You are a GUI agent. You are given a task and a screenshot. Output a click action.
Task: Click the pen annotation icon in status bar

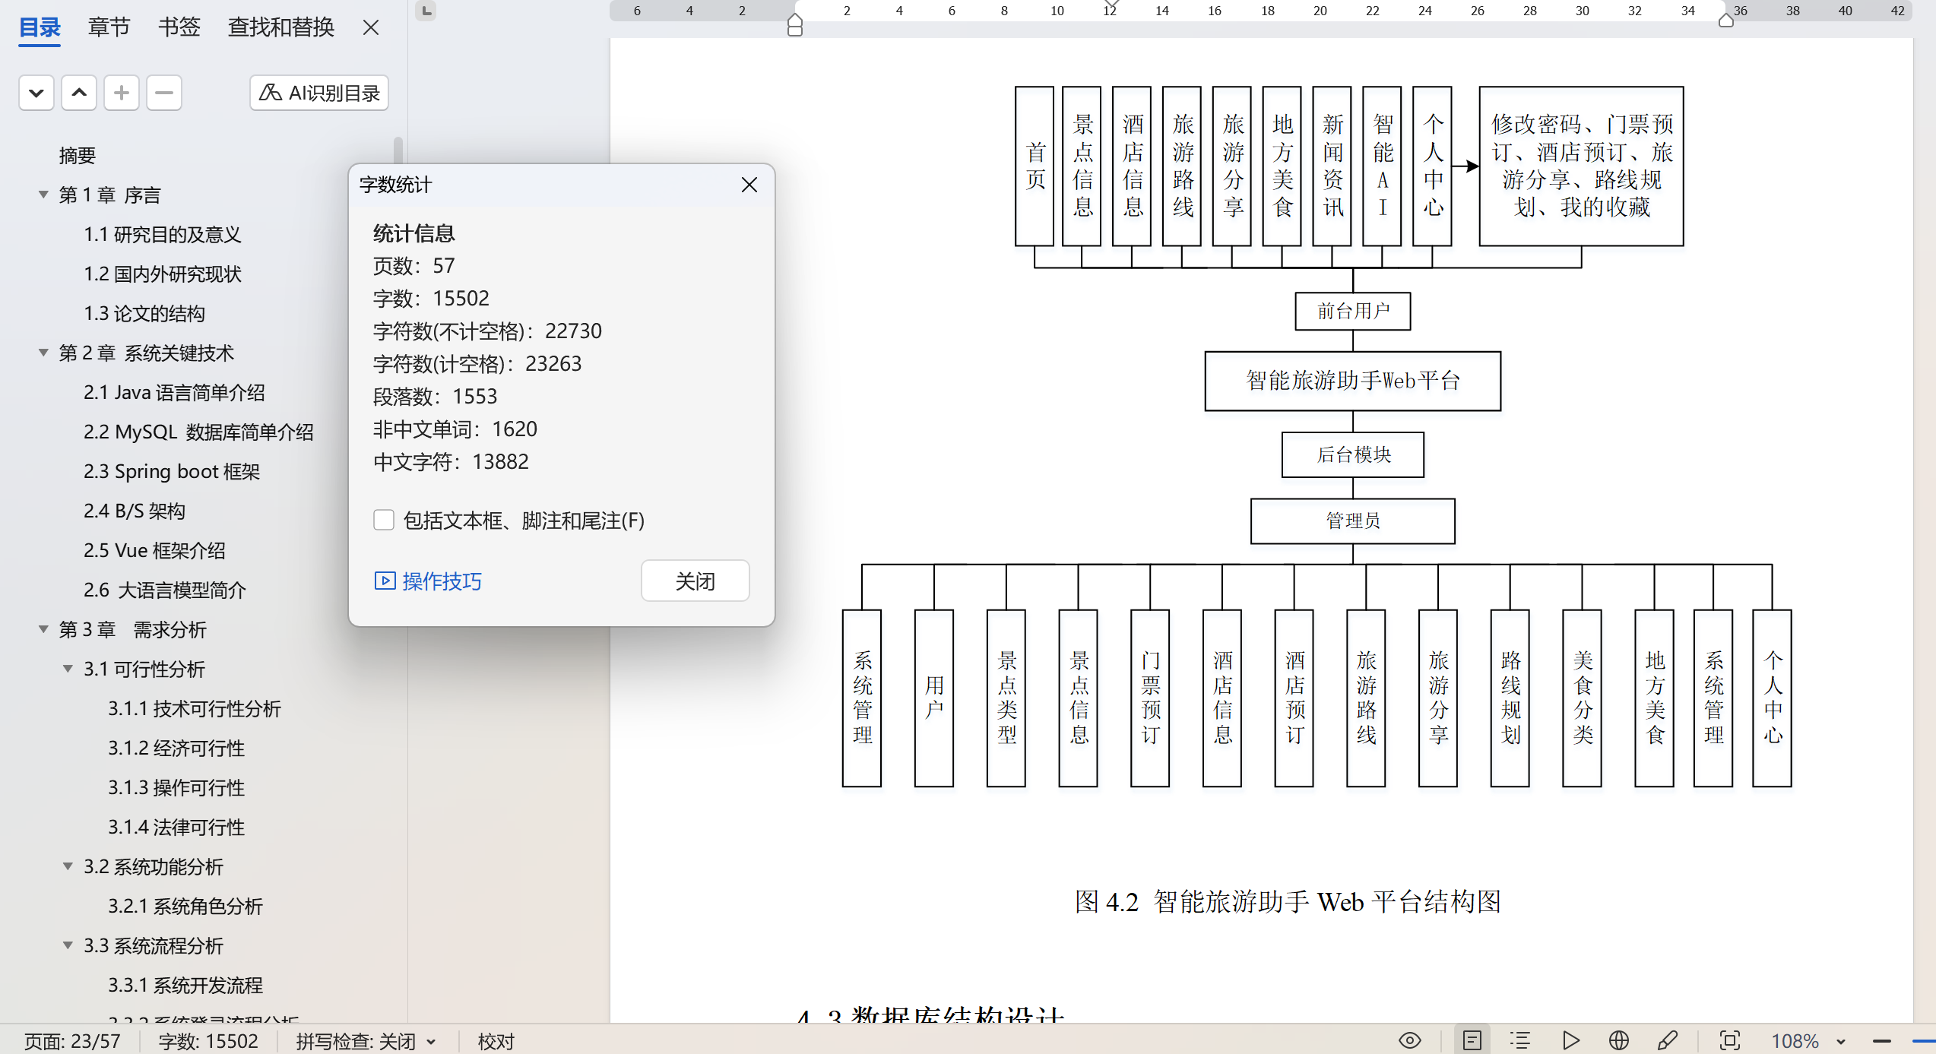1668,1040
